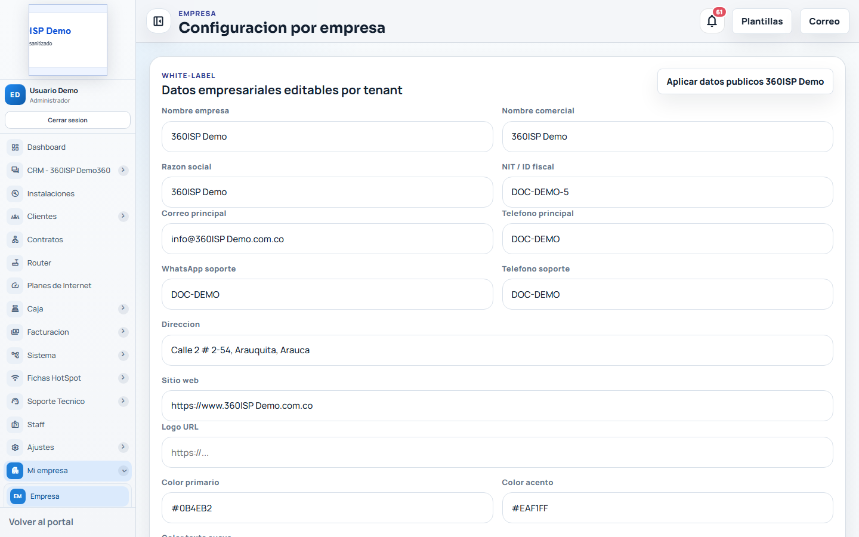This screenshot has height=537, width=859.
Task: Click the Sistema icon
Action: 16,356
